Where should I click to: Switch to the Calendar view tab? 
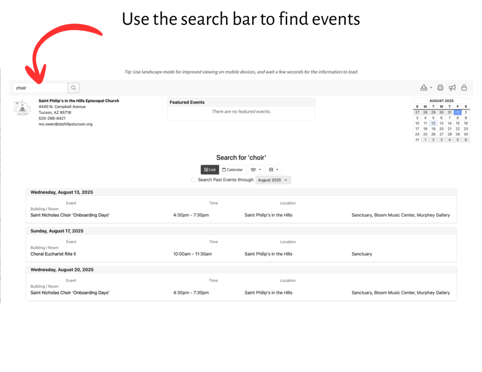[x=233, y=170]
